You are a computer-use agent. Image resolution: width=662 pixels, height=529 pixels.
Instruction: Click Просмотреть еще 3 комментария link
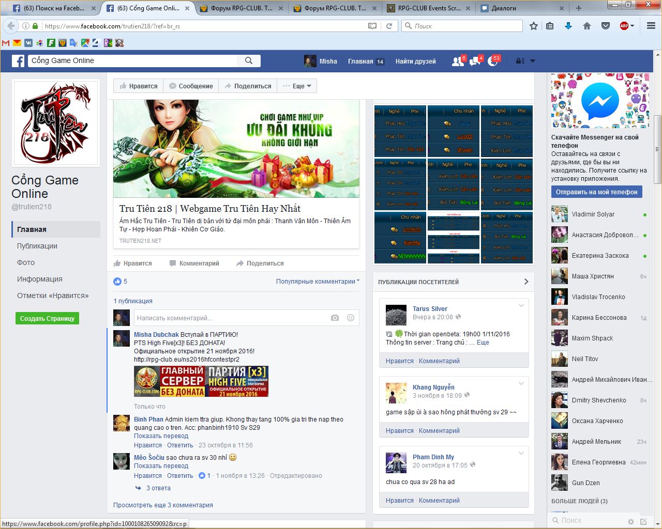click(163, 505)
